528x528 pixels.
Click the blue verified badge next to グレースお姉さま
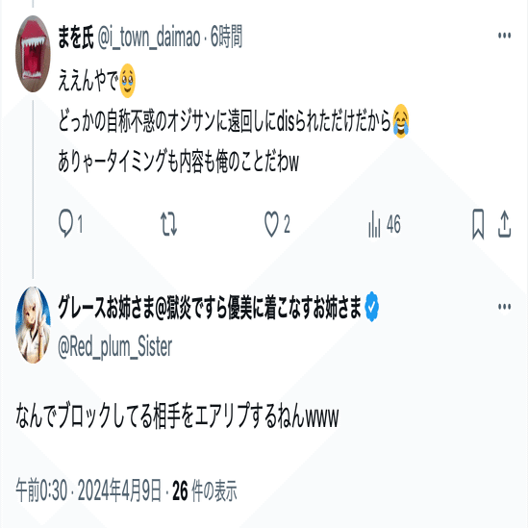[x=372, y=307]
